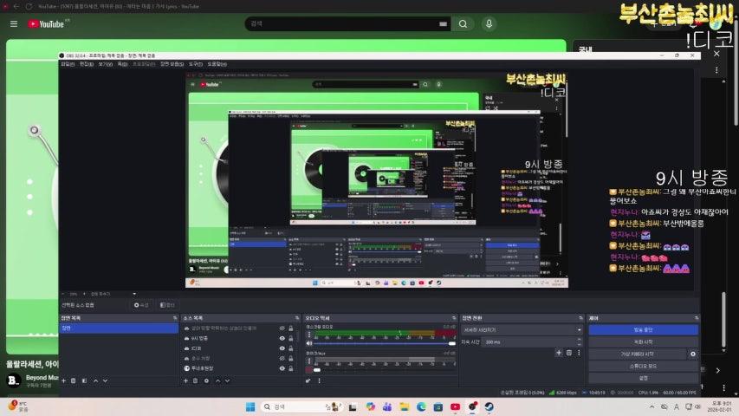The width and height of the screenshot is (739, 416).
Task: Open OBS settings button in controls
Action: tap(643, 378)
